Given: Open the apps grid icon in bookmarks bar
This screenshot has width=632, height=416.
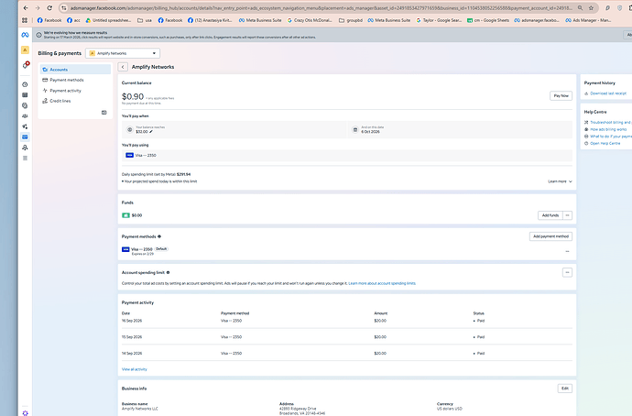Looking at the screenshot, I should [x=25, y=20].
